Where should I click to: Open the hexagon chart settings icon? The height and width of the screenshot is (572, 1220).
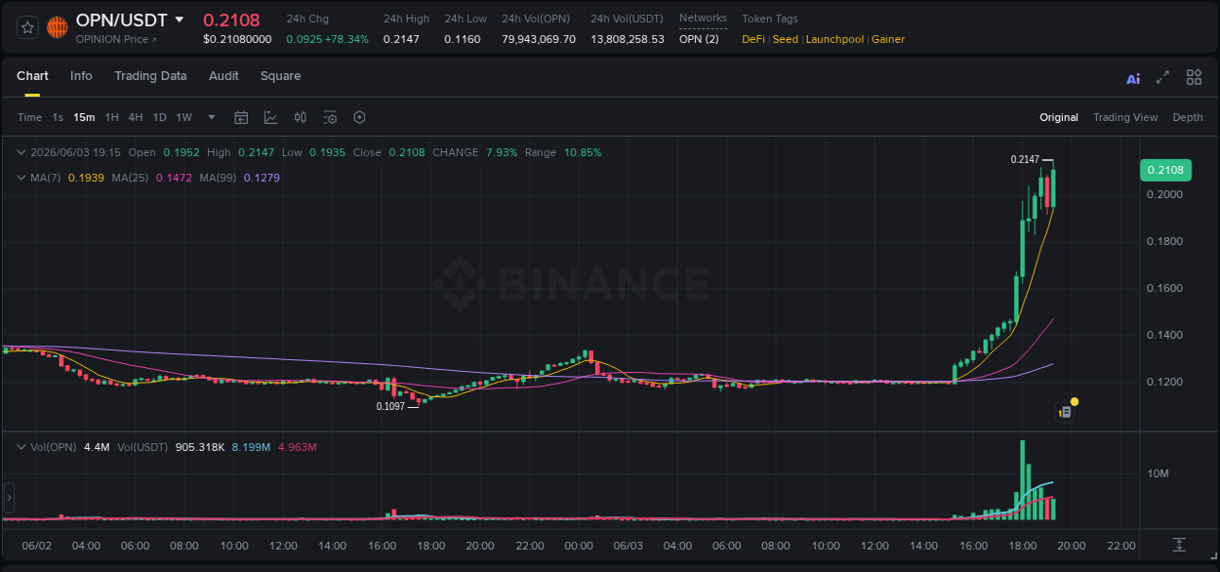(359, 117)
